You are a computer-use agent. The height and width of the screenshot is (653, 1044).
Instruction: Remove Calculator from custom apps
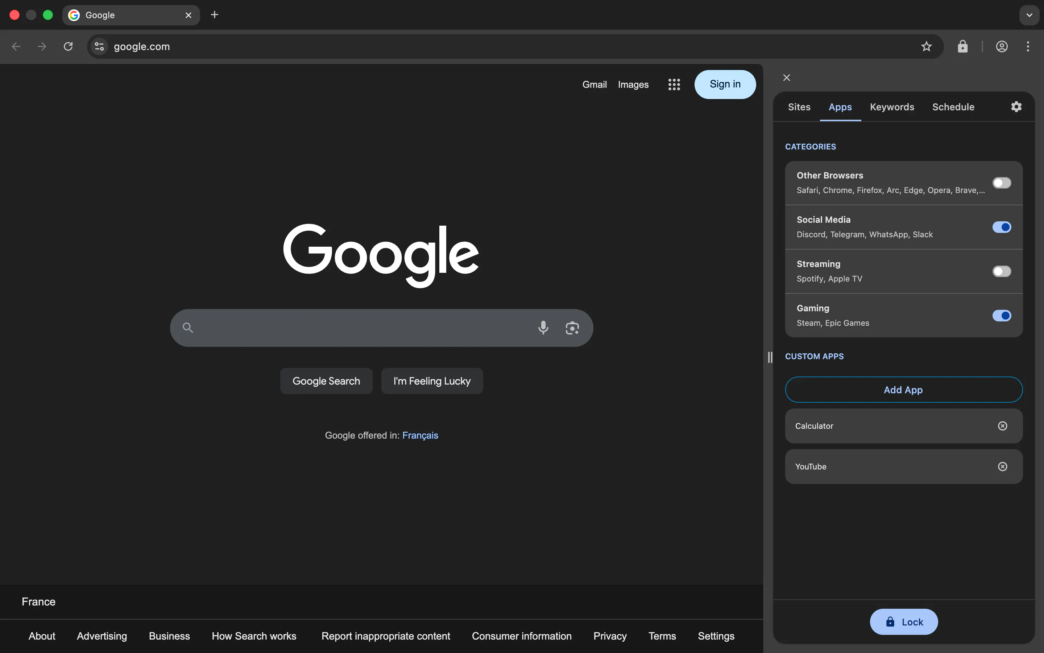click(1003, 426)
